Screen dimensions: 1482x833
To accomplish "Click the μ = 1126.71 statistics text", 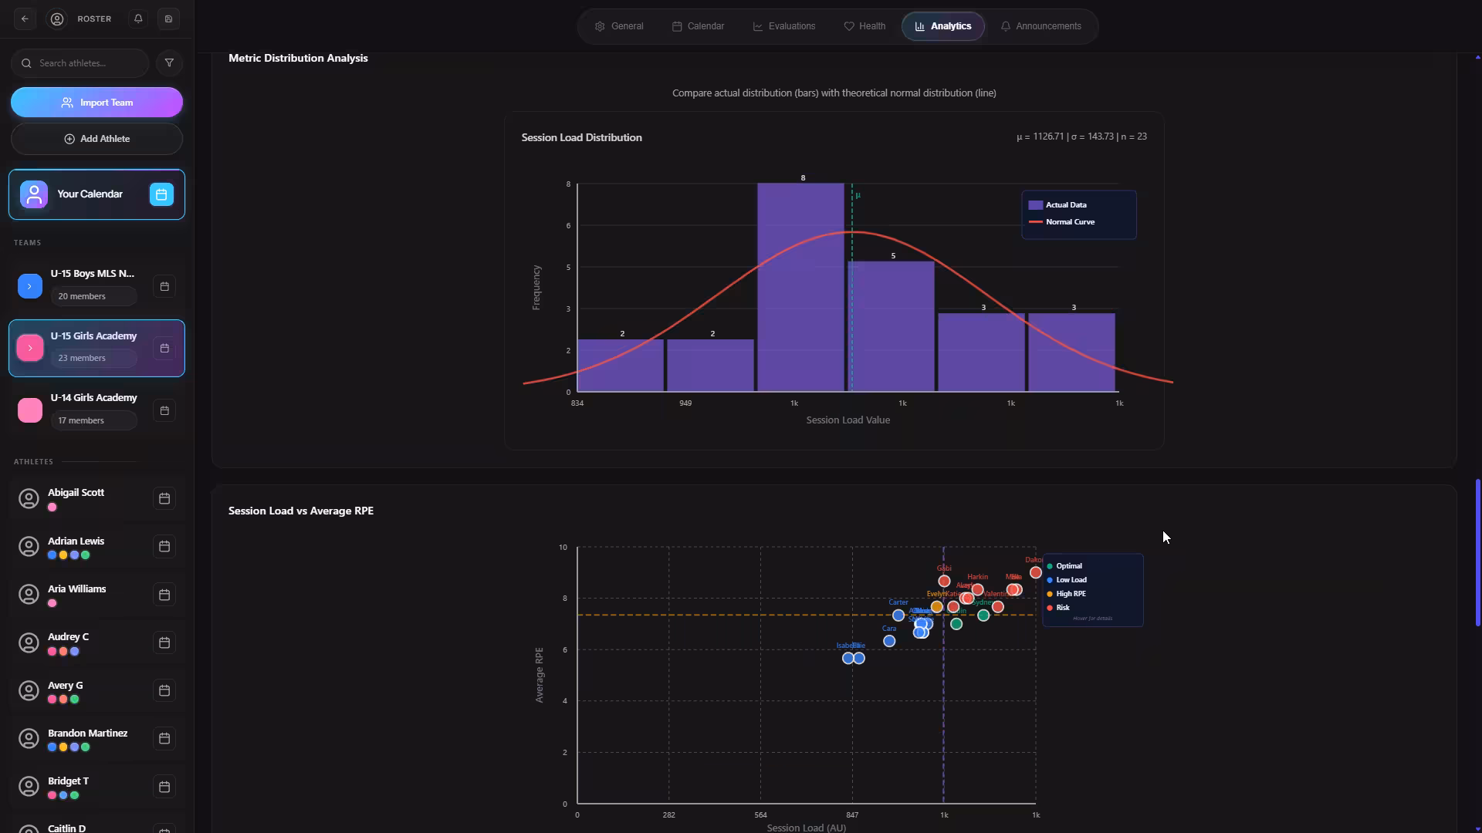I will click(x=1081, y=137).
